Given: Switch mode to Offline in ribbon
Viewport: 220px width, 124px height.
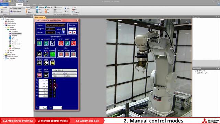Looking at the screenshot, I should (x=4, y=7).
